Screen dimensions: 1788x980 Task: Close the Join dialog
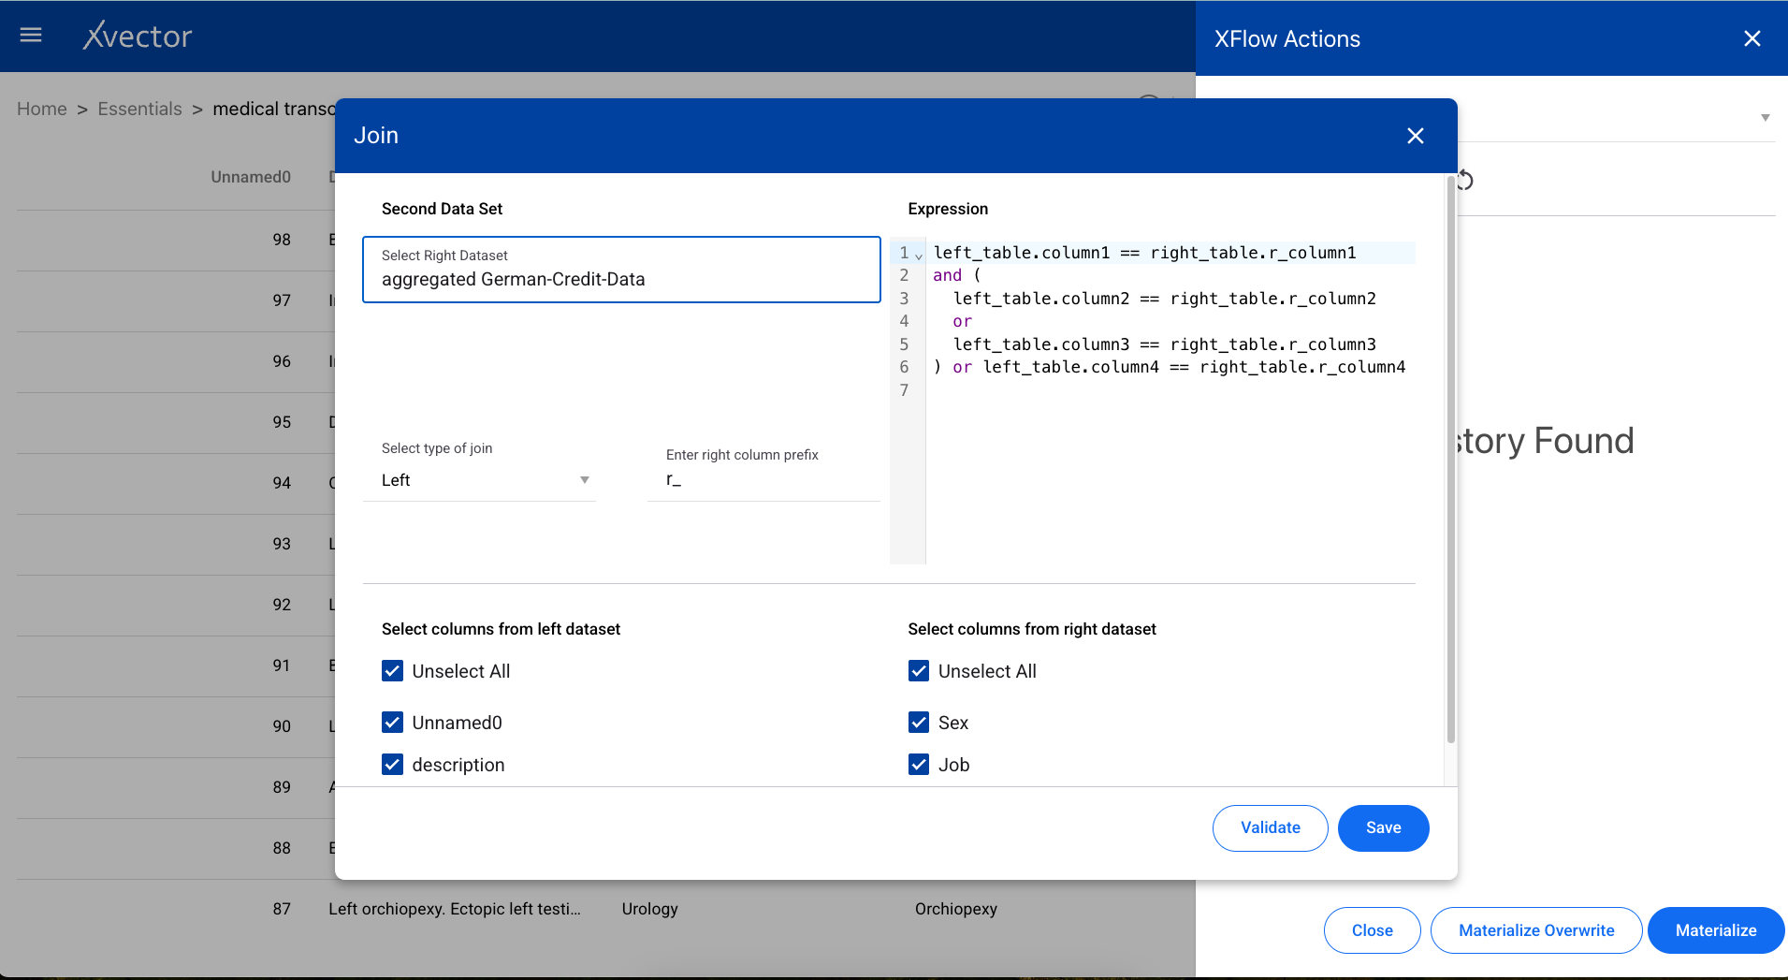[x=1416, y=136]
